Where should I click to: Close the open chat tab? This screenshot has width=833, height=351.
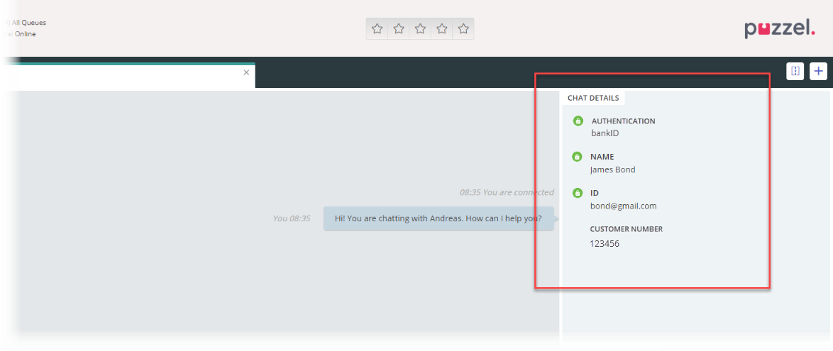(246, 72)
